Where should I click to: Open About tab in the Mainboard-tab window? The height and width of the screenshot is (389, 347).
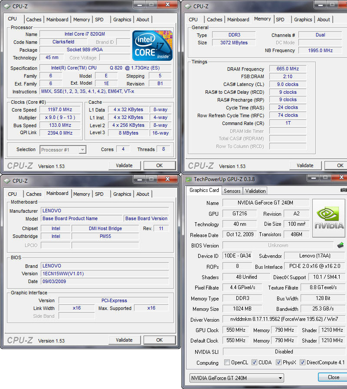tap(143, 194)
